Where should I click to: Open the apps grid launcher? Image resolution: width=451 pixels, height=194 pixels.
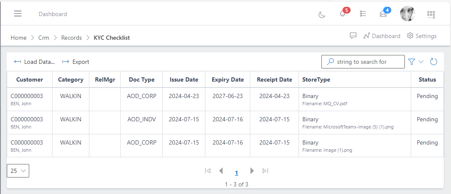pyautogui.click(x=431, y=14)
